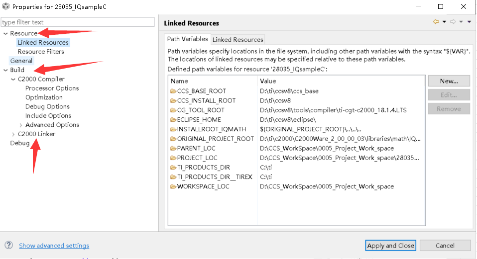Collapse the Resource tree node
Image resolution: width=477 pixels, height=259 pixels.
point(5,33)
